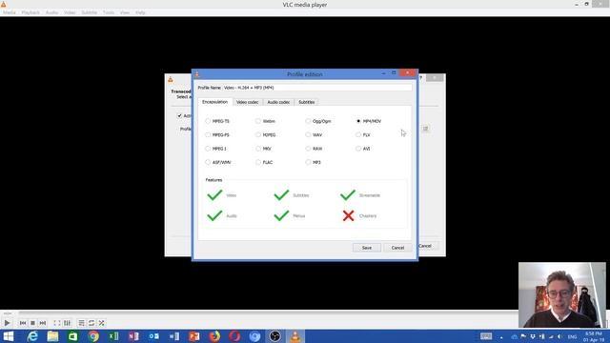
Task: Open the Windows Store taskbar icon
Action: point(72,336)
